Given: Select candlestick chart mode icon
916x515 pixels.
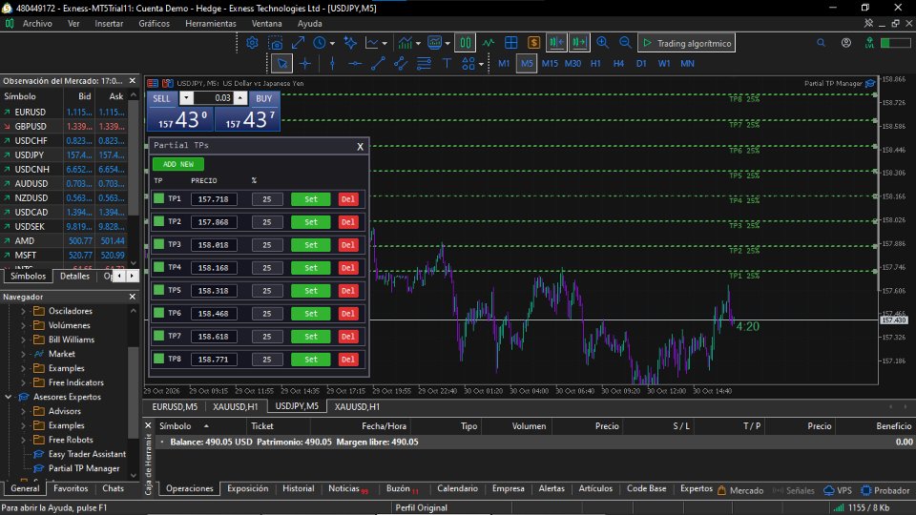Looking at the screenshot, I should click(466, 43).
